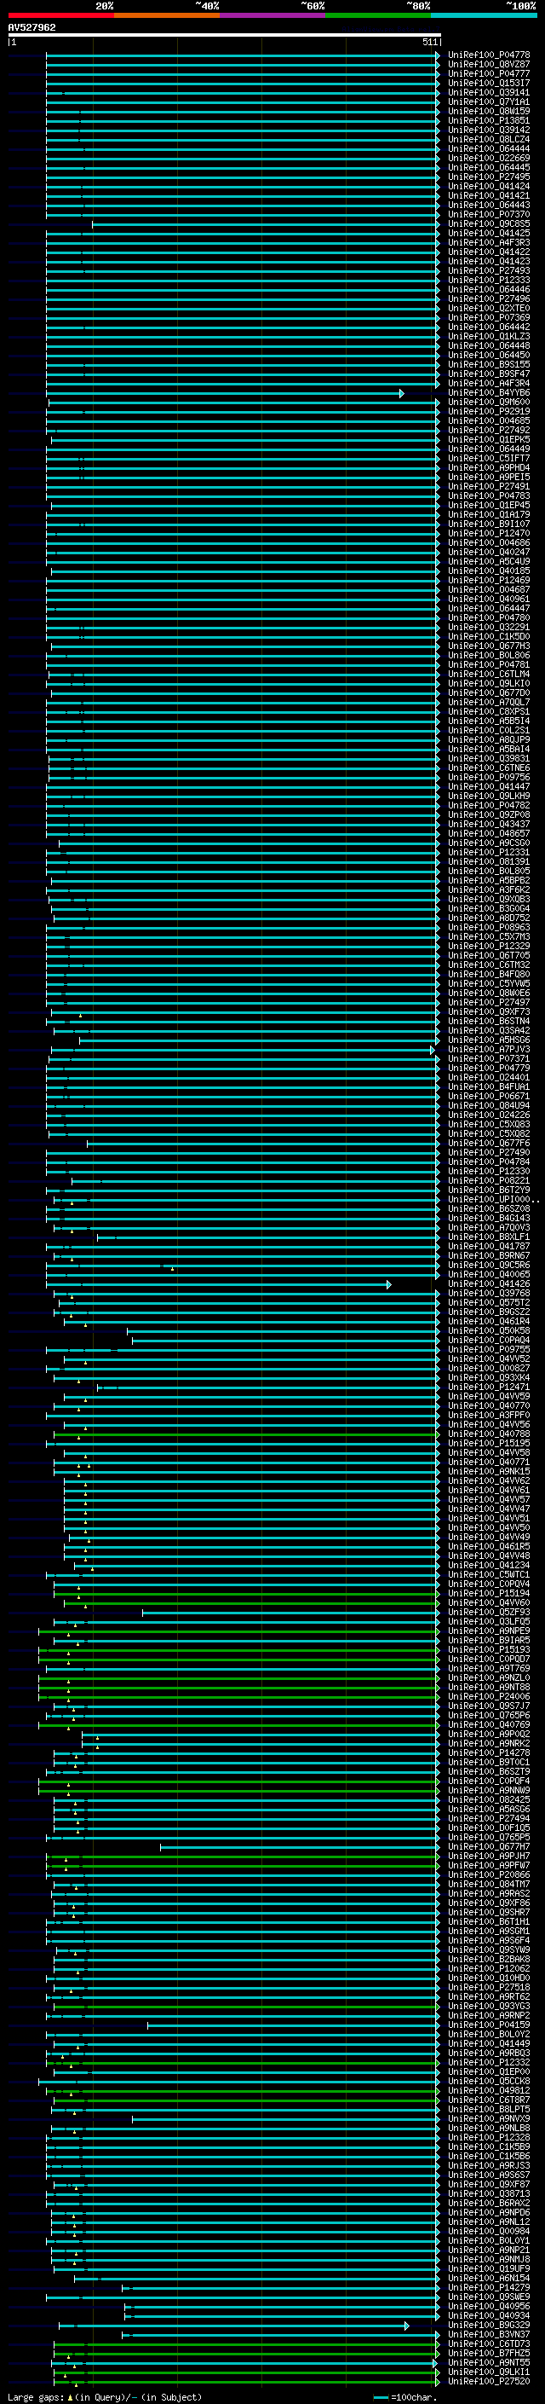This screenshot has height=2404, width=545.
Task: Select the UniRef100_Q41426 entry
Action: coord(488,1284)
